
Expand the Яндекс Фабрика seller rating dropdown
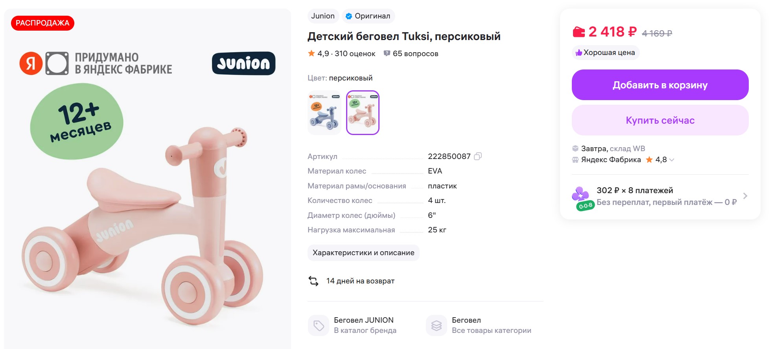click(672, 160)
